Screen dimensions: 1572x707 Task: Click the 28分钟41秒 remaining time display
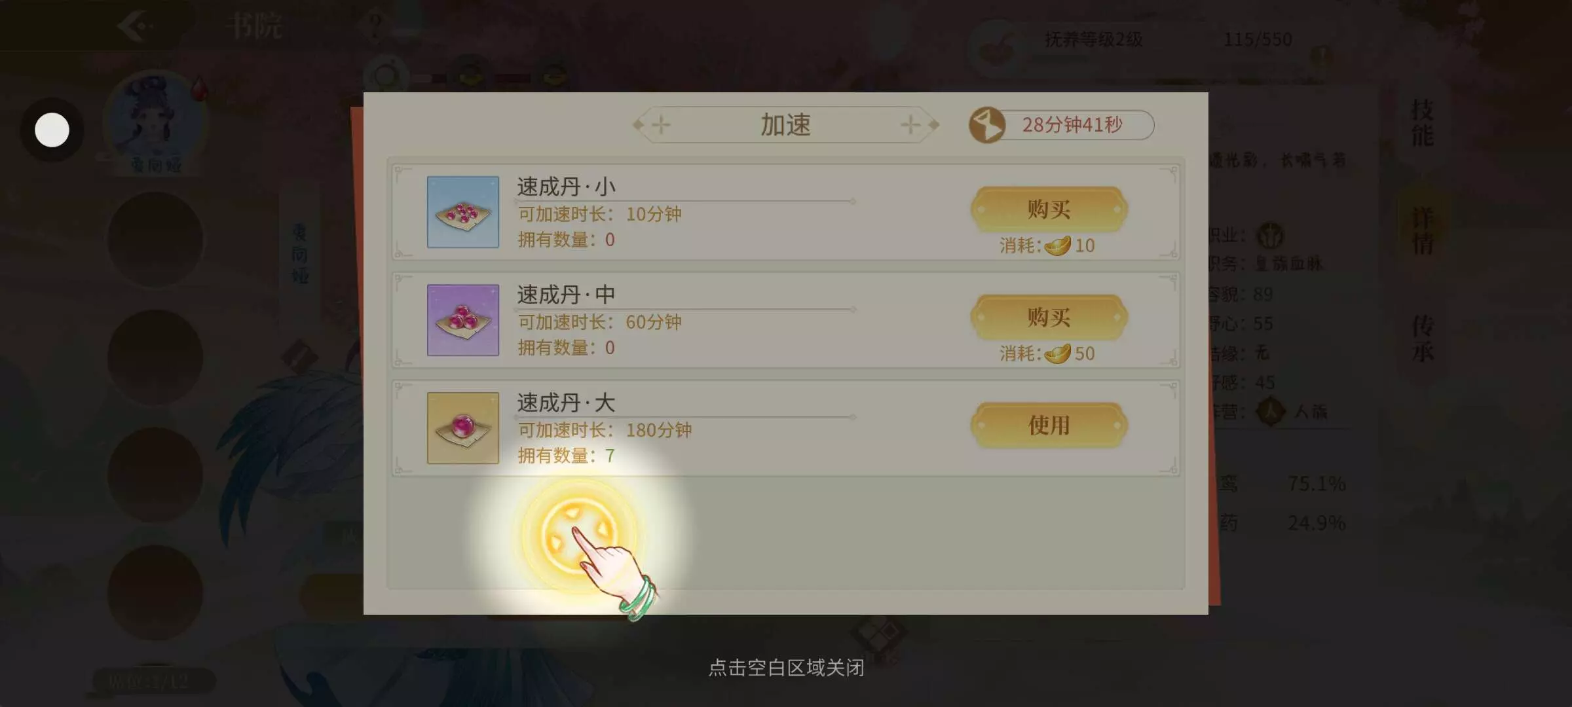(1072, 124)
